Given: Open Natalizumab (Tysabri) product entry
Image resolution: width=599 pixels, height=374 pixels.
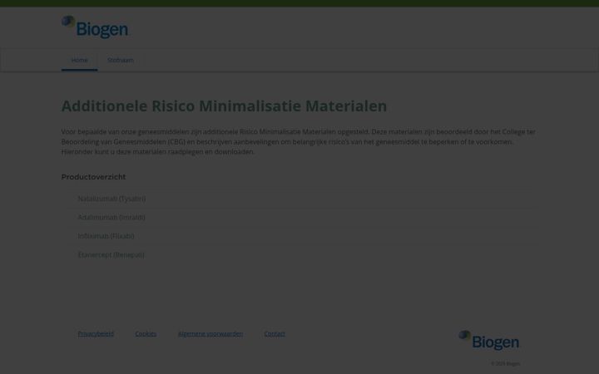Looking at the screenshot, I should click(111, 199).
